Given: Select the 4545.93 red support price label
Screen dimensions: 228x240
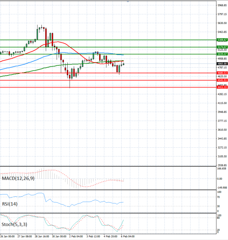Looking at the screenshot, I should pos(222,80).
